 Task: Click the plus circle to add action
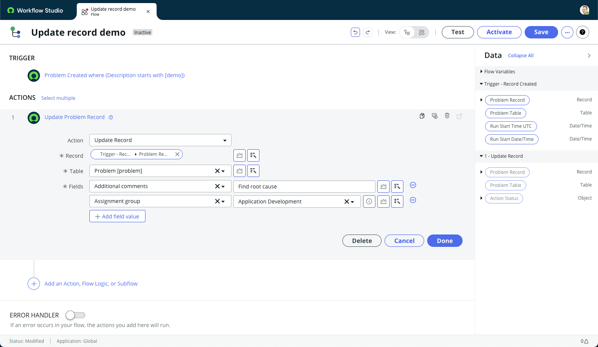pos(34,284)
